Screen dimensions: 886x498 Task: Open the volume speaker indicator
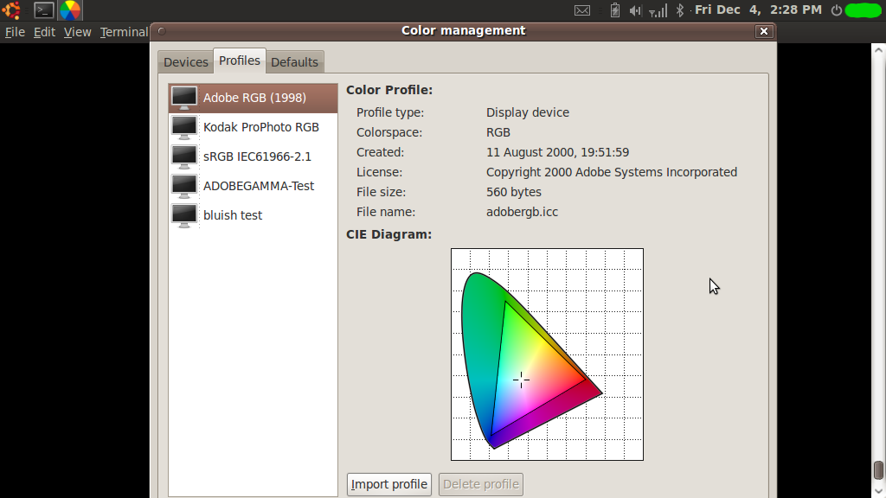[x=635, y=10]
